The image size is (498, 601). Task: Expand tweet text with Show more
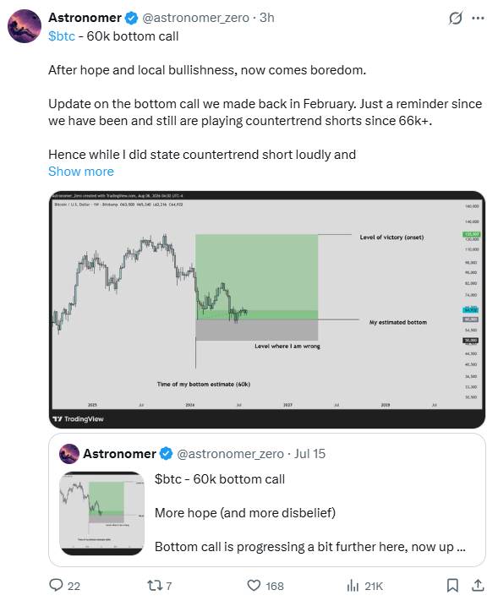point(81,172)
